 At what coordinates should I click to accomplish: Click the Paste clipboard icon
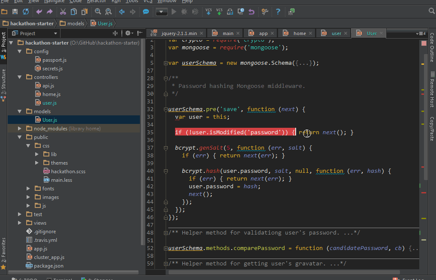coord(84,12)
